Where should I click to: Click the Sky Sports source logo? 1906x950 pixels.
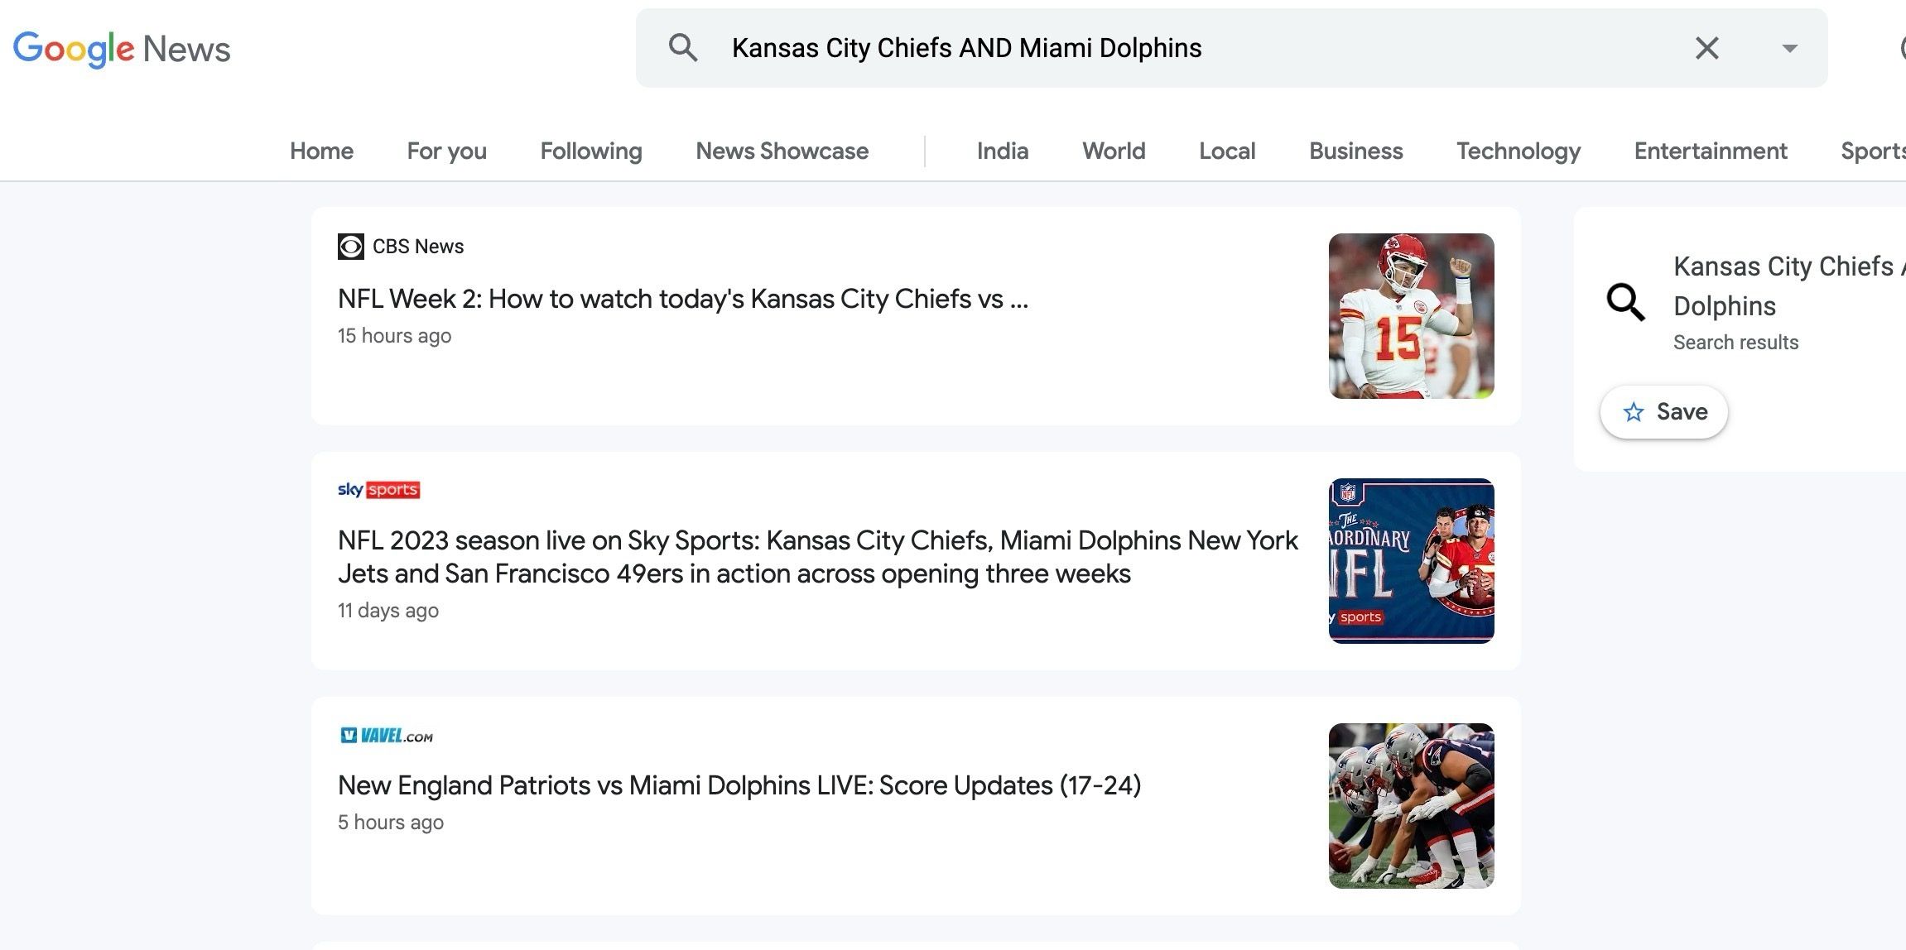pyautogui.click(x=379, y=490)
